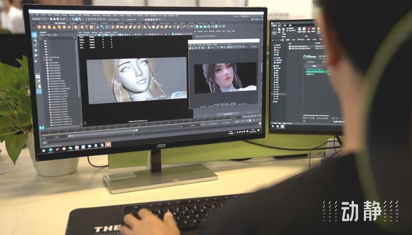The width and height of the screenshot is (412, 235).
Task: Open the renderer dropdown in Render View
Action: [x=234, y=47]
